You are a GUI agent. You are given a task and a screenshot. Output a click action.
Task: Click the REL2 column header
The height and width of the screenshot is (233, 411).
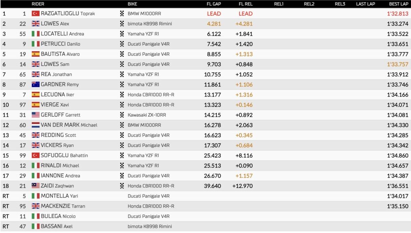[309, 4]
